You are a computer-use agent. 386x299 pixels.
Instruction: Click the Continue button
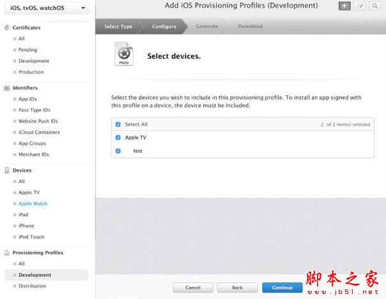(x=282, y=288)
